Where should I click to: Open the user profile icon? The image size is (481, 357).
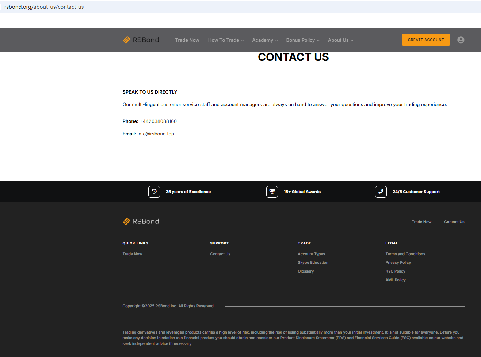click(461, 40)
